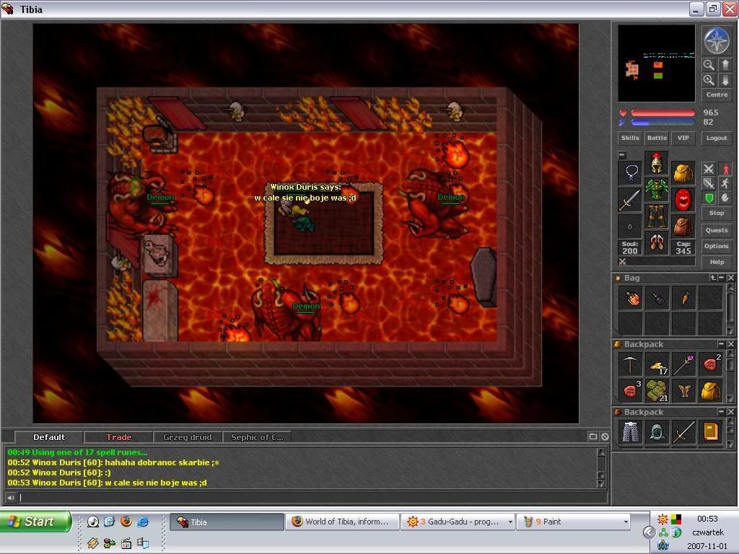Image resolution: width=739 pixels, height=554 pixels.
Task: Click the Stop button
Action: click(x=717, y=213)
